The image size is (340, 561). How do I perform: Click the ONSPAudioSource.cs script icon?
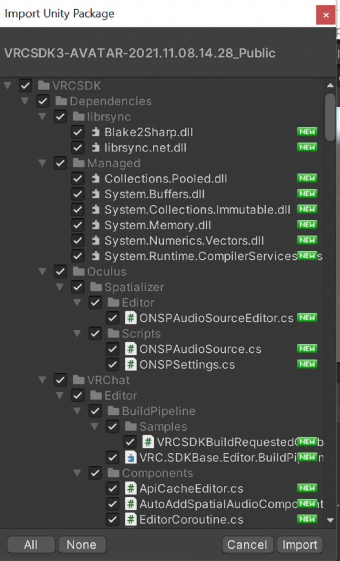(131, 349)
